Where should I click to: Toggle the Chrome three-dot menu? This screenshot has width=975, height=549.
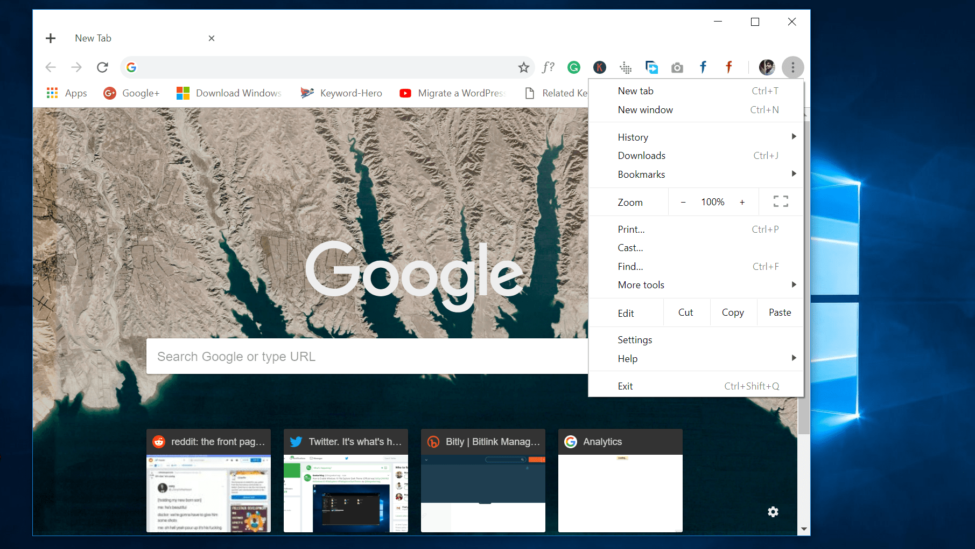pos(792,67)
